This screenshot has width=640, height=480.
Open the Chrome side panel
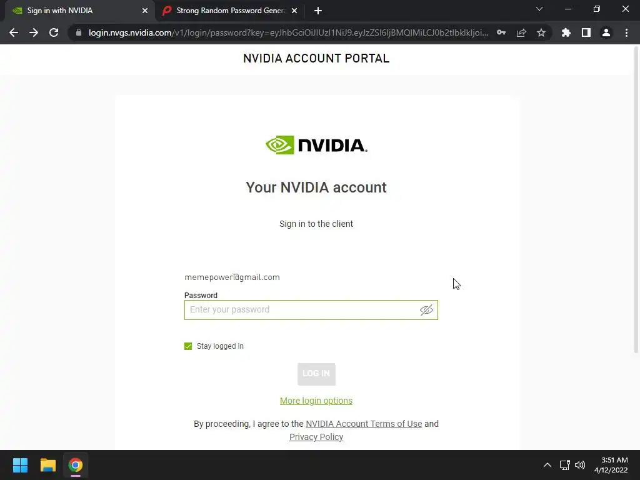click(x=586, y=32)
